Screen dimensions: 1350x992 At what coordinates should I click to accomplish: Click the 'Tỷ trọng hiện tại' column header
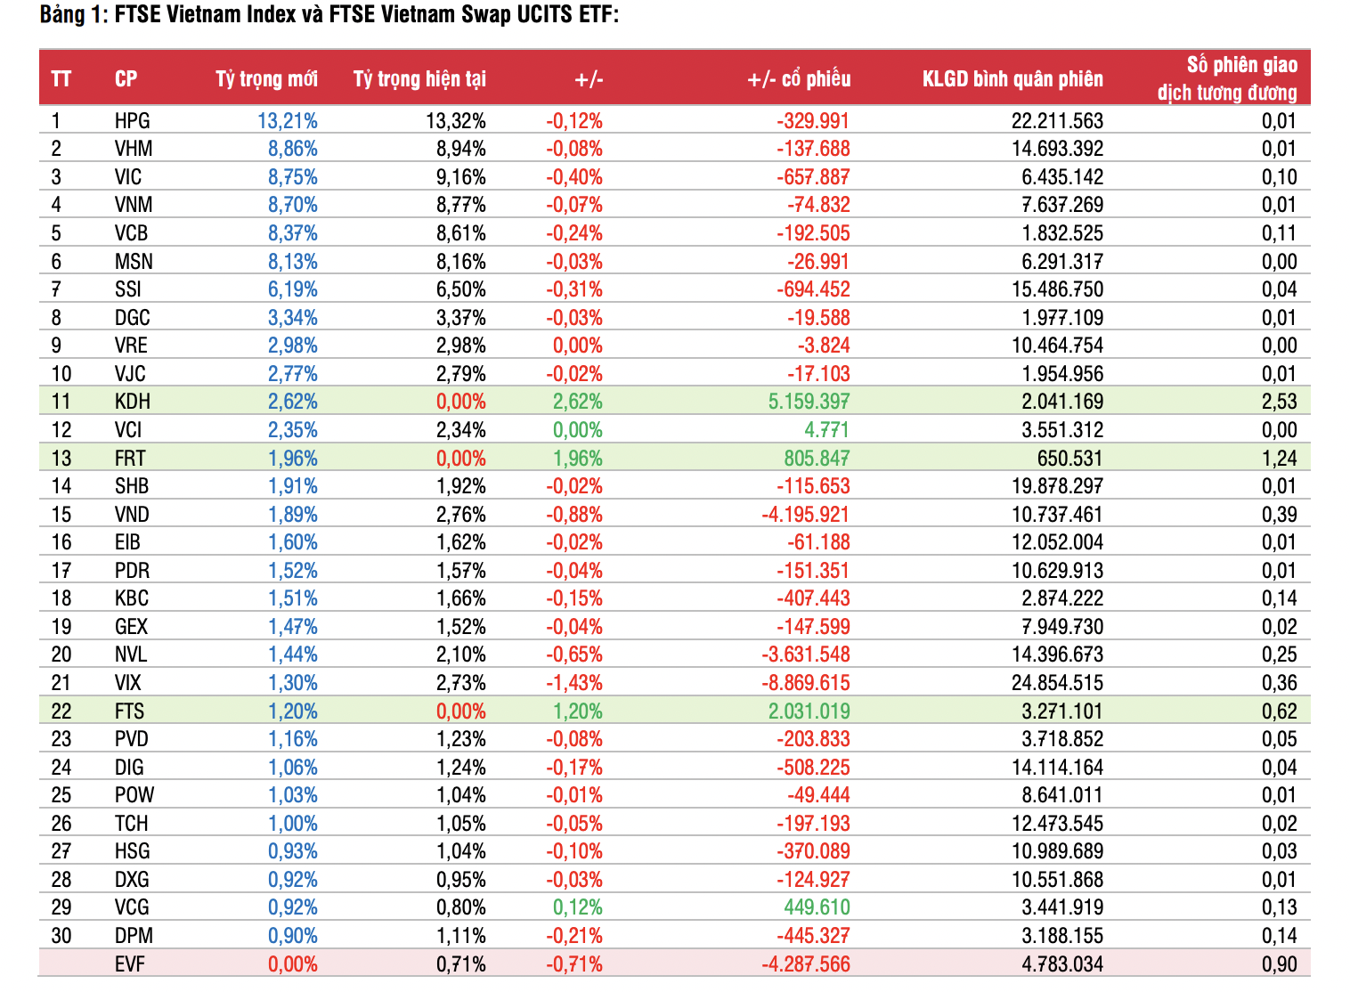coord(419,79)
